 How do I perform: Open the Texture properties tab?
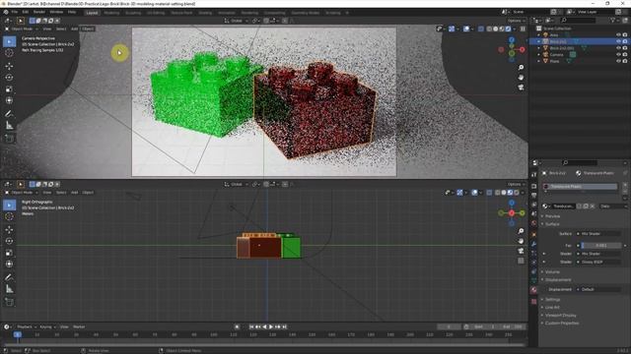click(x=534, y=302)
